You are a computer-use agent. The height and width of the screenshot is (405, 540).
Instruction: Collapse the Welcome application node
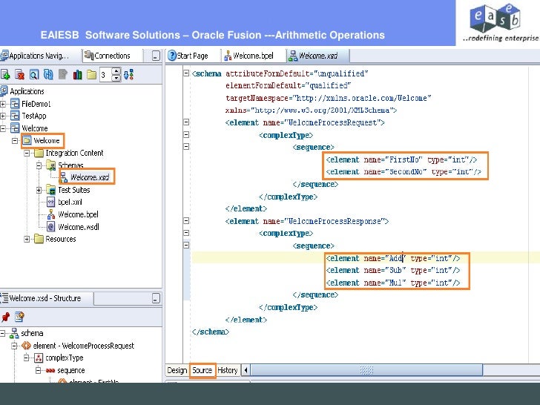[x=3, y=128]
